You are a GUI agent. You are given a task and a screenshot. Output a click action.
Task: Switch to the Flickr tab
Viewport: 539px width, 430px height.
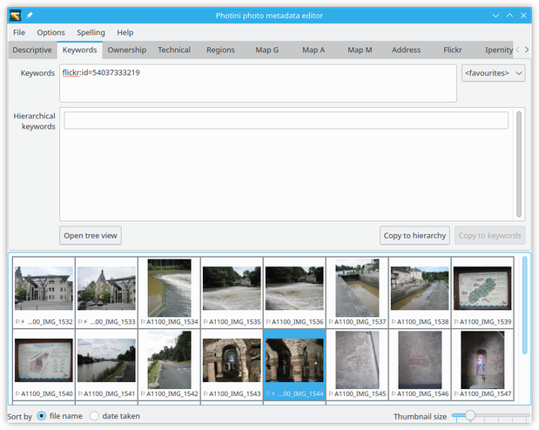tap(453, 50)
